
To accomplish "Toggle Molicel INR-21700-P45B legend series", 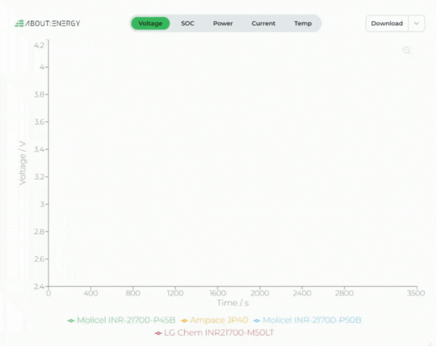I will pyautogui.click(x=121, y=320).
